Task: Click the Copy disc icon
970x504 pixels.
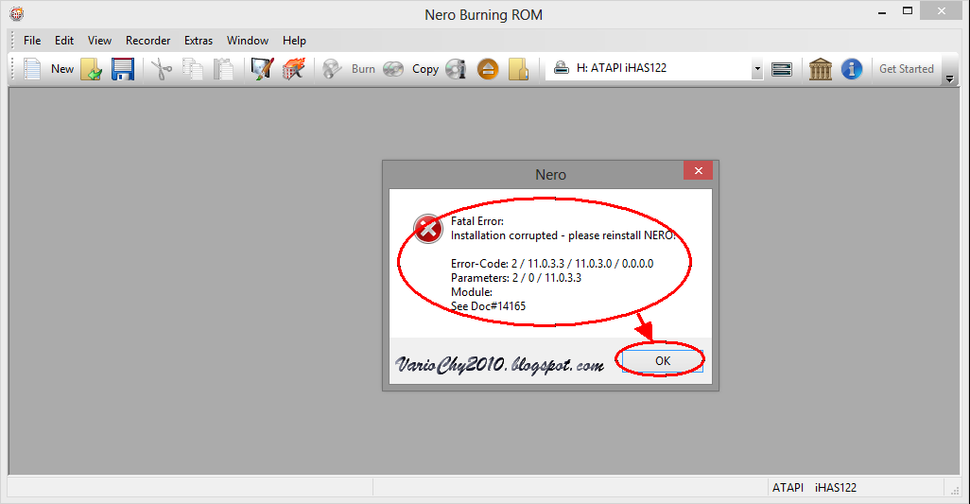Action: (x=393, y=69)
